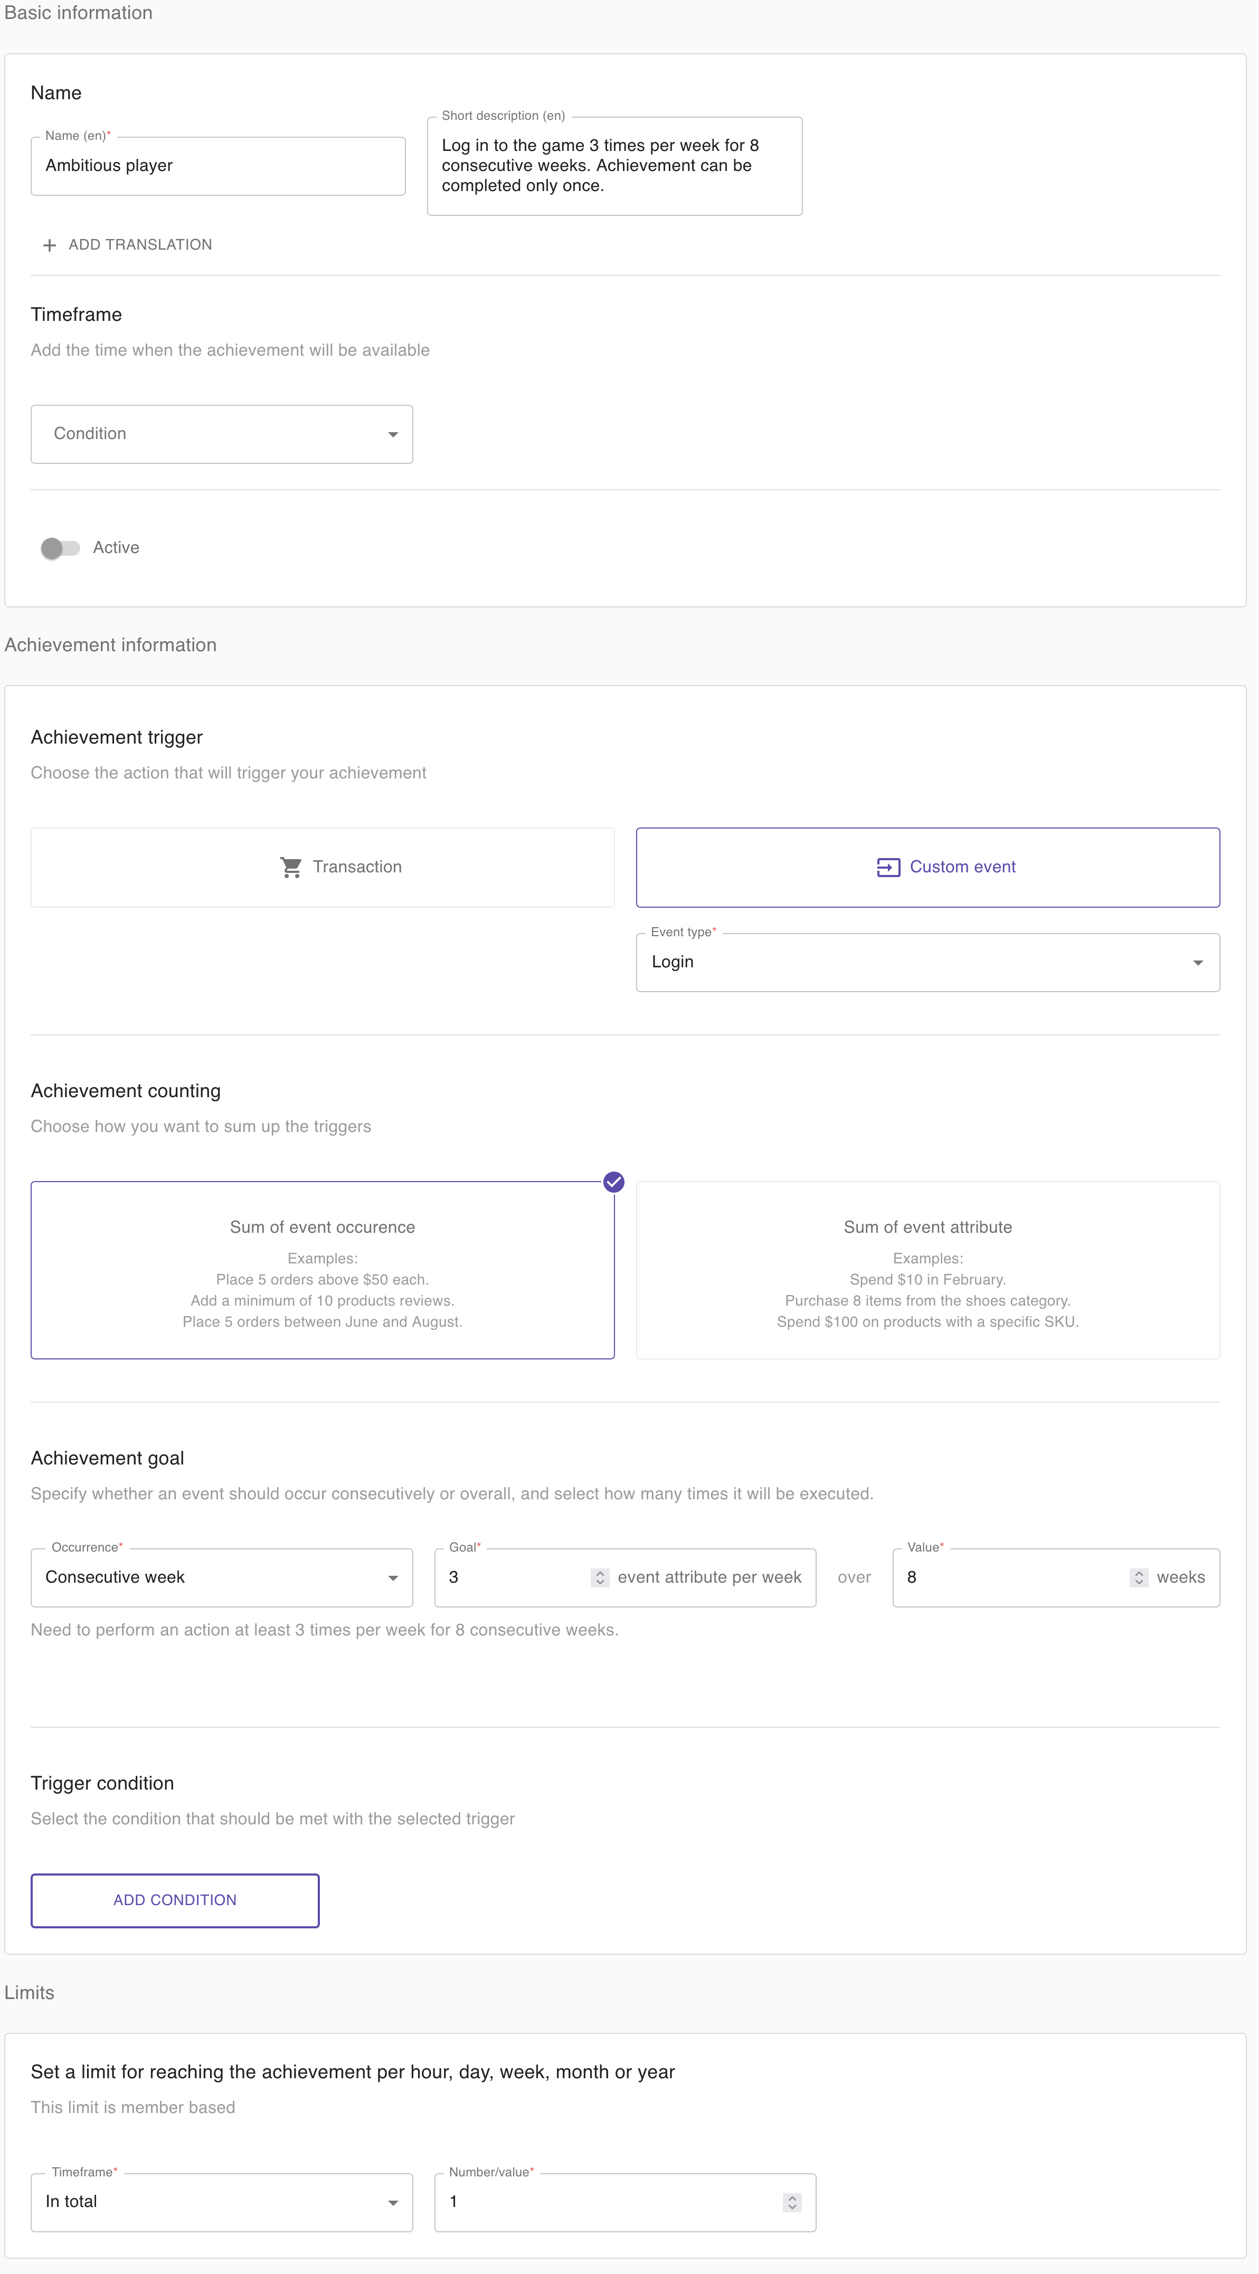Click the plus icon beside Add Translation
Viewport: 1259px width, 2274px height.
(x=50, y=245)
